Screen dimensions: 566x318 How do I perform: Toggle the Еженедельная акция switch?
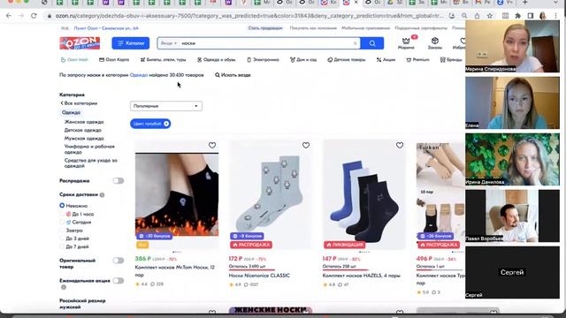[x=118, y=281]
